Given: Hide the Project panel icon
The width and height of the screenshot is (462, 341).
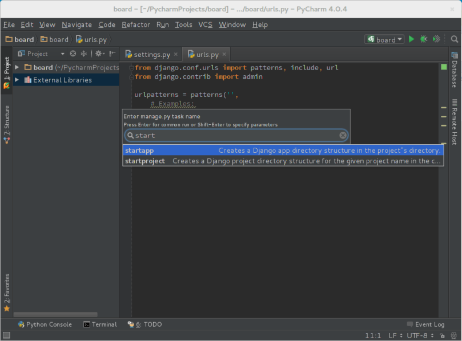Looking at the screenshot, I should [x=113, y=54].
